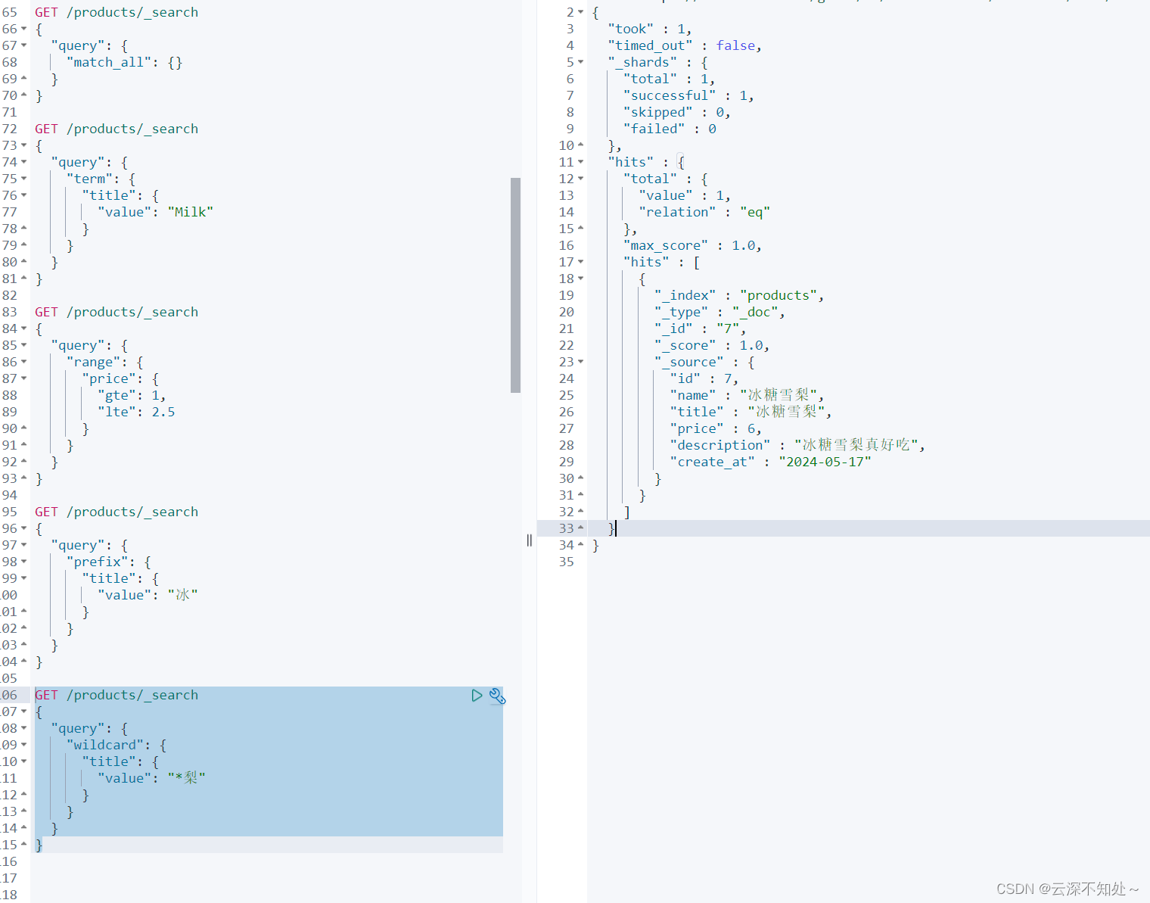Collapse the "term" block on line 75
Viewport: 1150px width, 903px height.
[23, 179]
